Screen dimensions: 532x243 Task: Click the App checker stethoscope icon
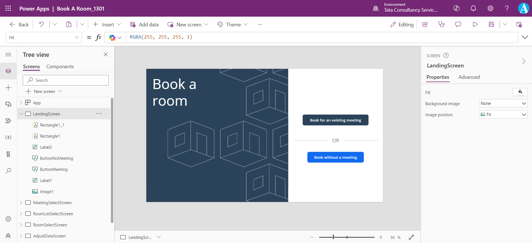(x=441, y=24)
